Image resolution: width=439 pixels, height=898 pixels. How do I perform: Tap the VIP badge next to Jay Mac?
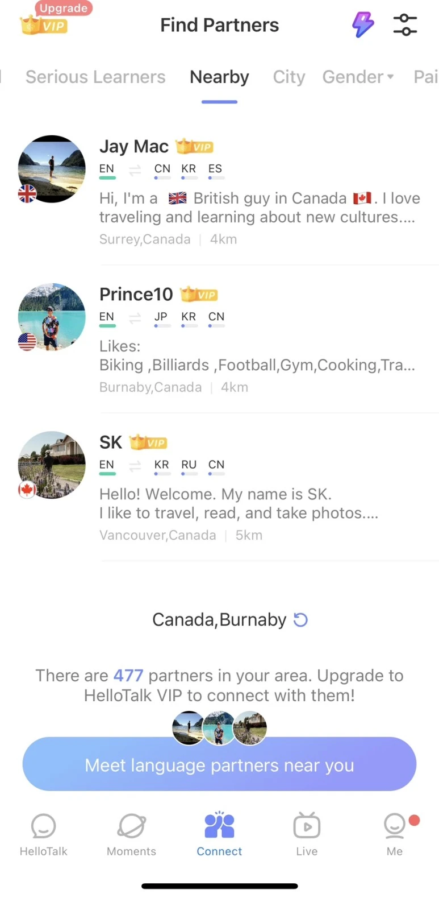click(x=195, y=147)
